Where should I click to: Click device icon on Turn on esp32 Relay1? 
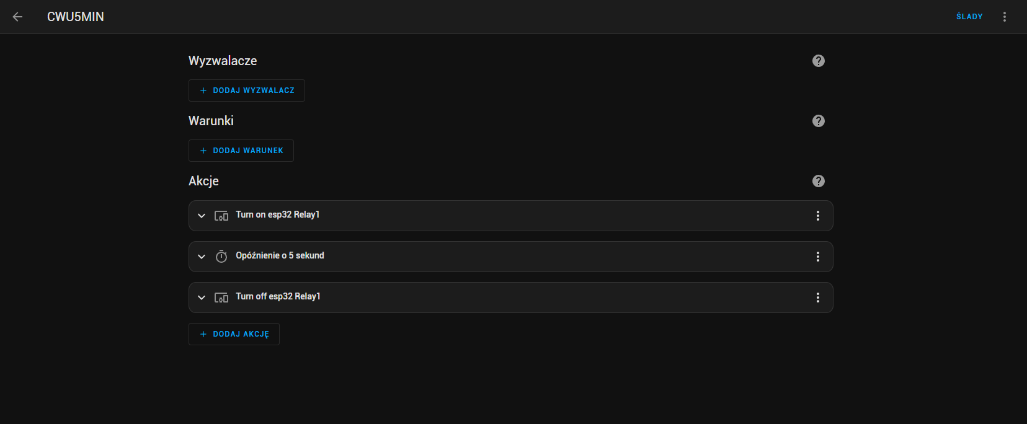pyautogui.click(x=221, y=216)
